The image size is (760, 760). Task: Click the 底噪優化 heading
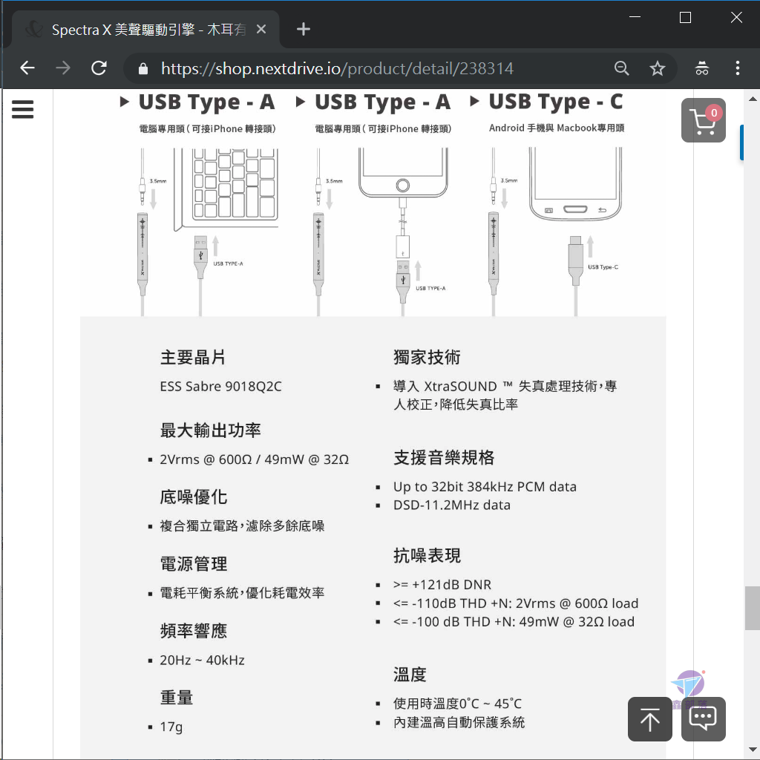tap(194, 497)
